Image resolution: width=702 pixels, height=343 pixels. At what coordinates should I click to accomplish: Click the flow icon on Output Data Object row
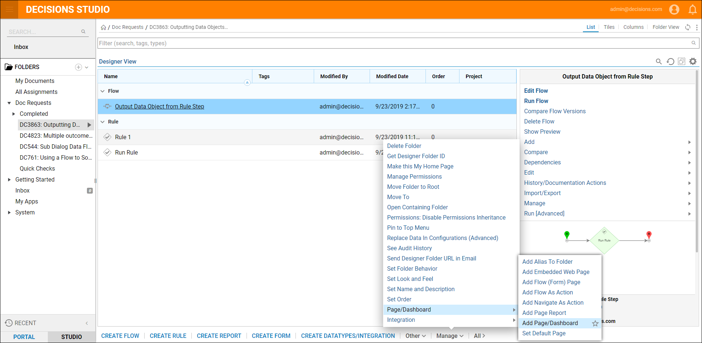[x=107, y=106]
